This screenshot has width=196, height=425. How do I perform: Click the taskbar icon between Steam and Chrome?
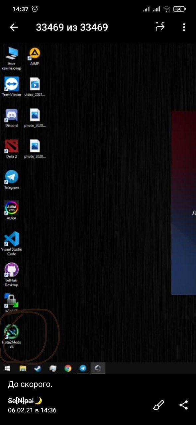click(x=53, y=368)
